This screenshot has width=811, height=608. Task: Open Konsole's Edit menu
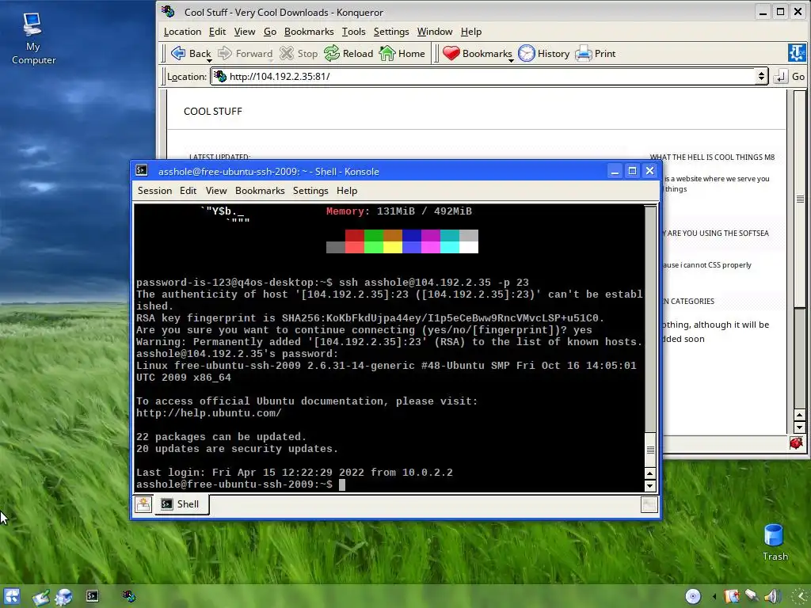coord(188,191)
